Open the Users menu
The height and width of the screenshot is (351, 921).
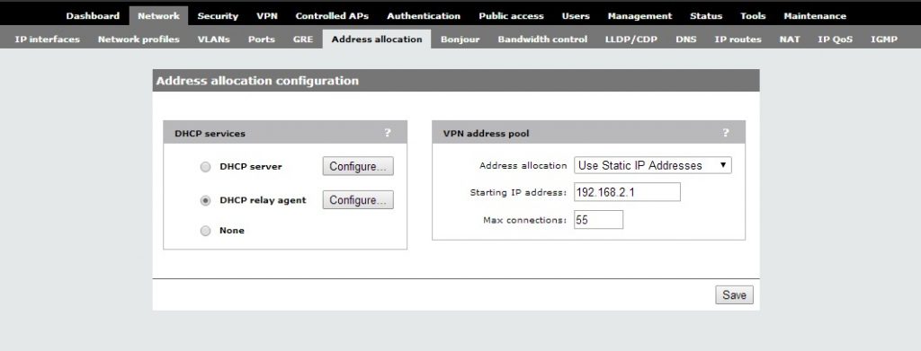[576, 16]
